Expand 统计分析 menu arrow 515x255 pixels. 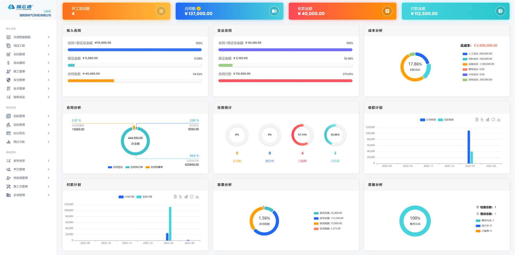[49, 142]
